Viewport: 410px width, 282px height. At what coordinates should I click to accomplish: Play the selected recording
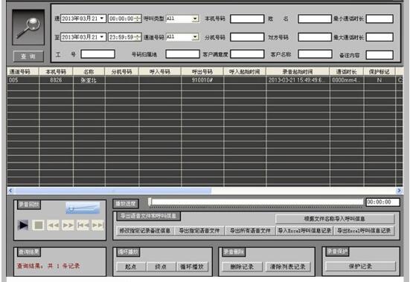point(23,225)
